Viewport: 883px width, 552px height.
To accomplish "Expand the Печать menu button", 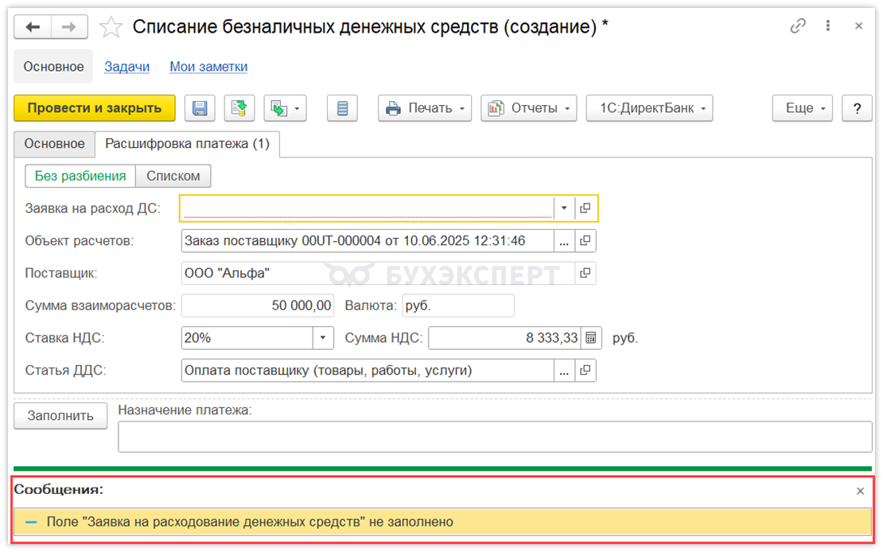I will [425, 108].
